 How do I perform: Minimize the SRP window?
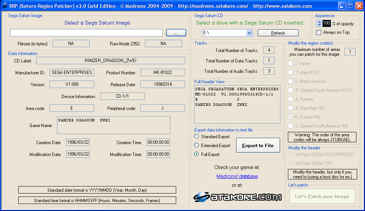tap(342, 6)
